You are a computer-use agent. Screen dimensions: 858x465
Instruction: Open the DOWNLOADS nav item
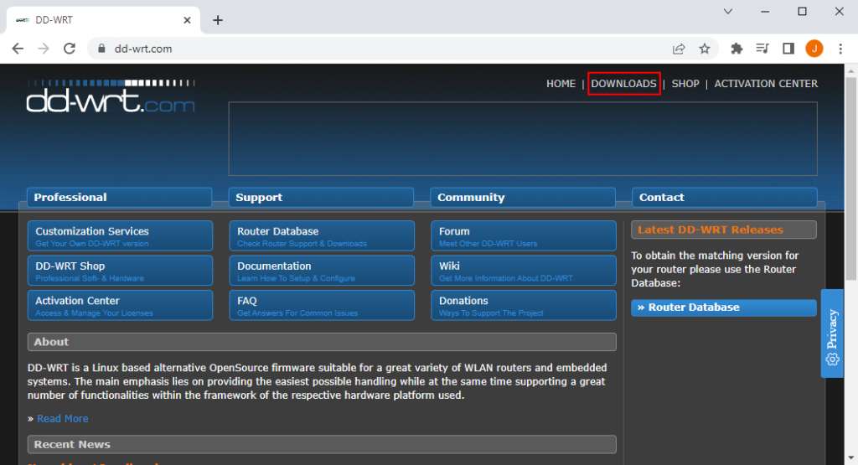(x=623, y=84)
